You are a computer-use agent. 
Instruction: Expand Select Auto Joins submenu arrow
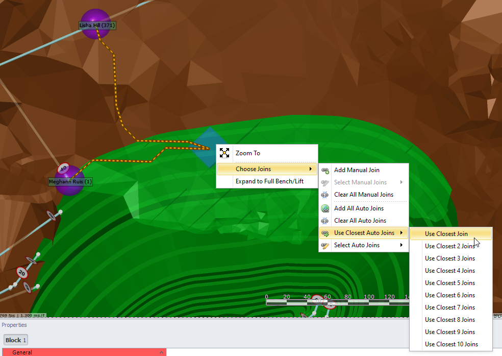click(401, 245)
